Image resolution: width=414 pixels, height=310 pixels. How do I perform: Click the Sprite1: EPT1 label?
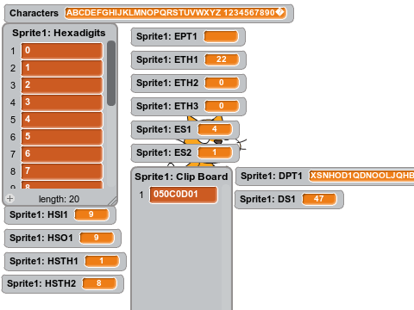click(166, 36)
